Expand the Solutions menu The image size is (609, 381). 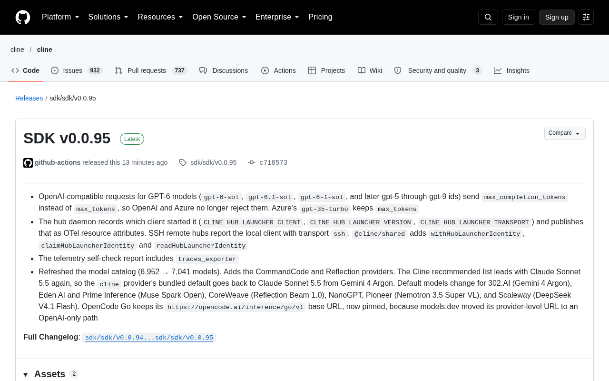[x=108, y=17]
